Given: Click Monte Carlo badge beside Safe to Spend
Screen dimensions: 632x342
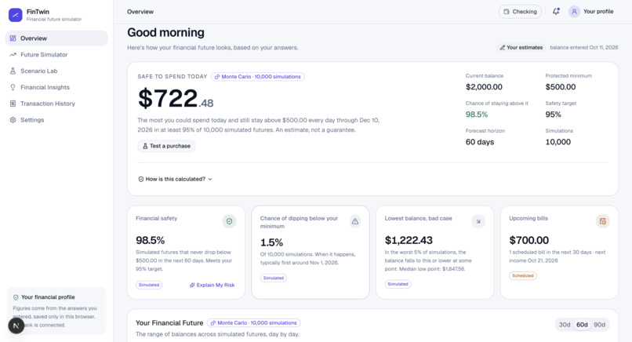Looking at the screenshot, I should [257, 77].
